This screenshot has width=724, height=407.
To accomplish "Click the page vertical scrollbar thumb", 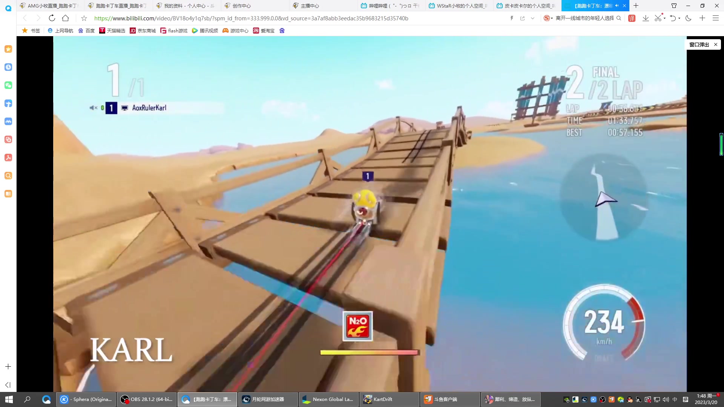I will pos(721,144).
